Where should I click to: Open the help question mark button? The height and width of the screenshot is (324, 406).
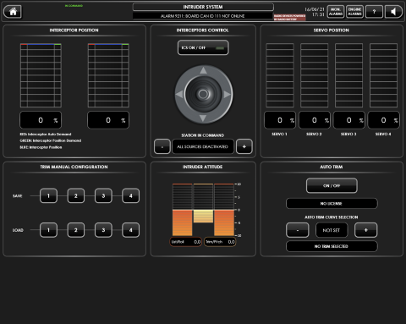click(374, 12)
